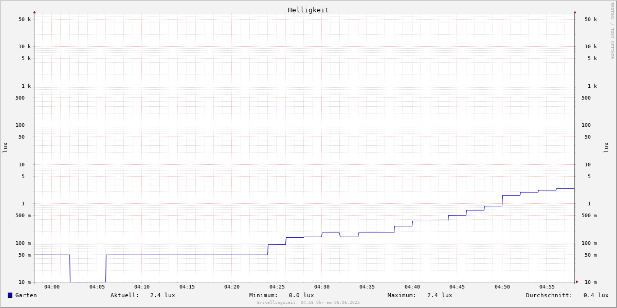Click the "Minimum:" label
617x308 pixels.
click(x=264, y=295)
